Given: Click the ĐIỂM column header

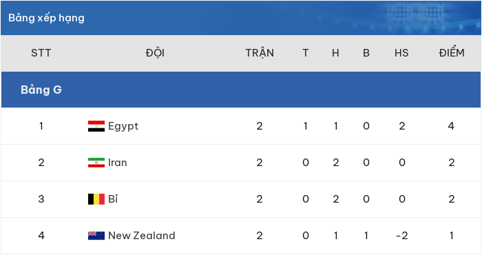Looking at the screenshot, I should (452, 52).
